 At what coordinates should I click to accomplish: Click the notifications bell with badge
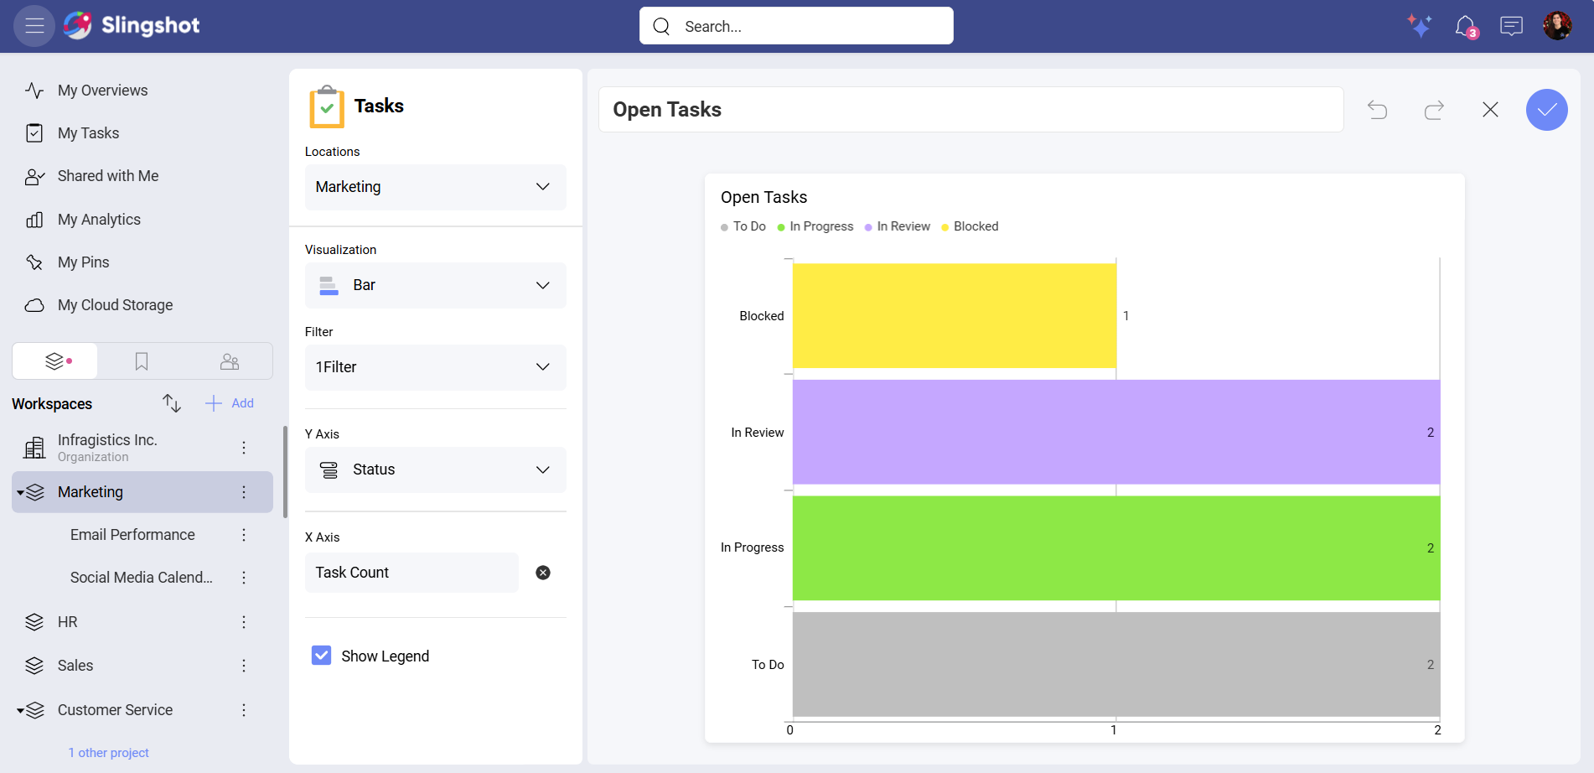click(x=1467, y=26)
